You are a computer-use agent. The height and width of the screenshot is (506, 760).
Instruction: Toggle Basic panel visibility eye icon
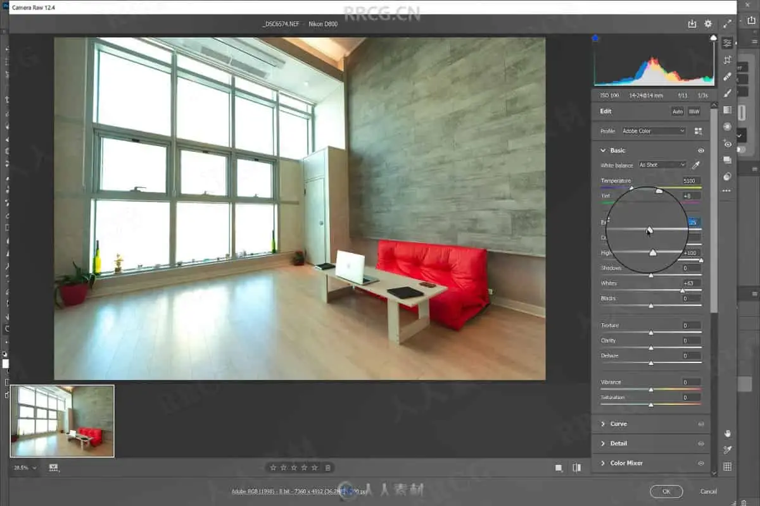[x=700, y=151]
